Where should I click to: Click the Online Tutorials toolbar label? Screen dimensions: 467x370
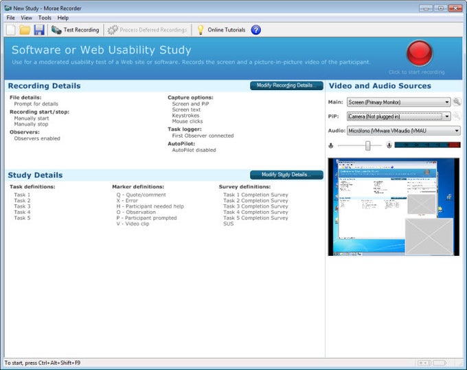click(227, 30)
